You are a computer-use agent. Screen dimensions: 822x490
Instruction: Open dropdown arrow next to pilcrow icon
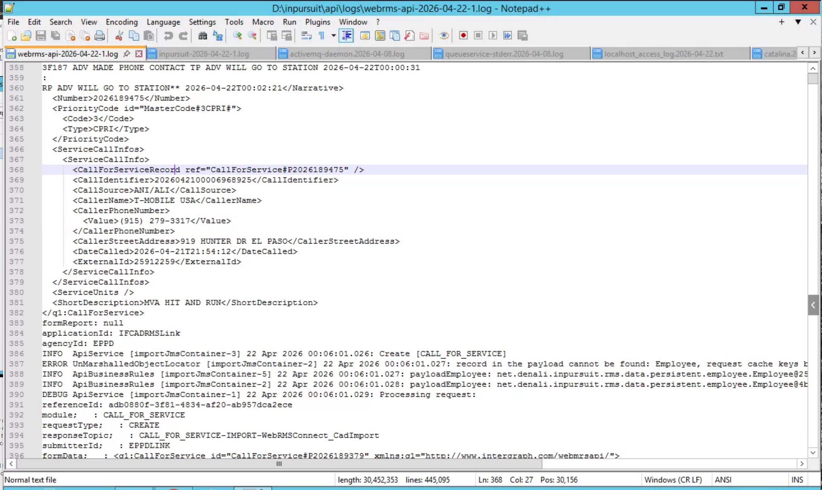pos(333,36)
